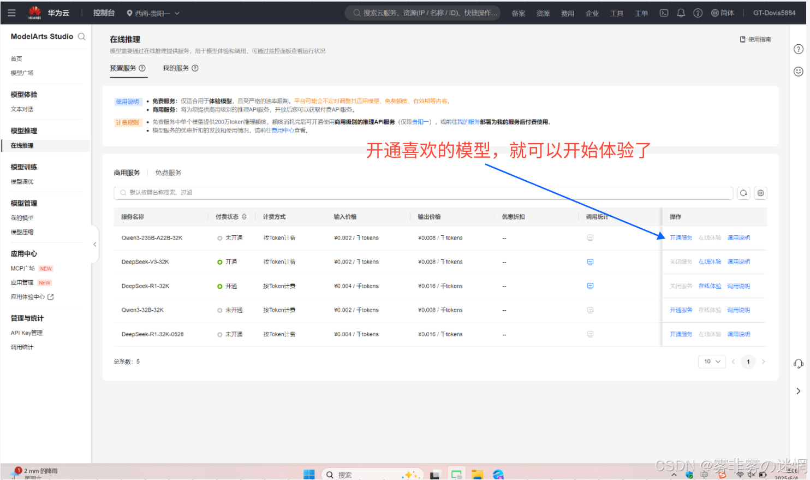View call statistics for DeepSeek-V3-32K
Viewport: 810px width, 480px height.
point(590,262)
